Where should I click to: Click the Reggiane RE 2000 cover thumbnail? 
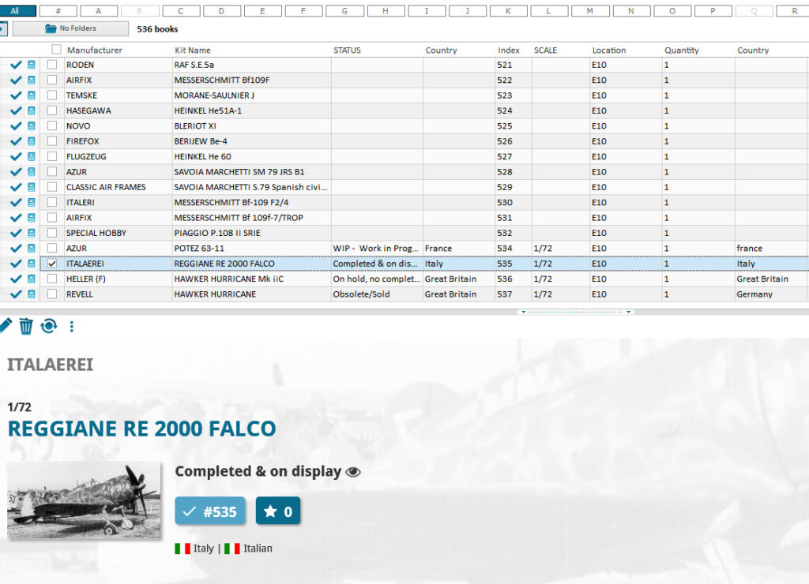pos(84,500)
